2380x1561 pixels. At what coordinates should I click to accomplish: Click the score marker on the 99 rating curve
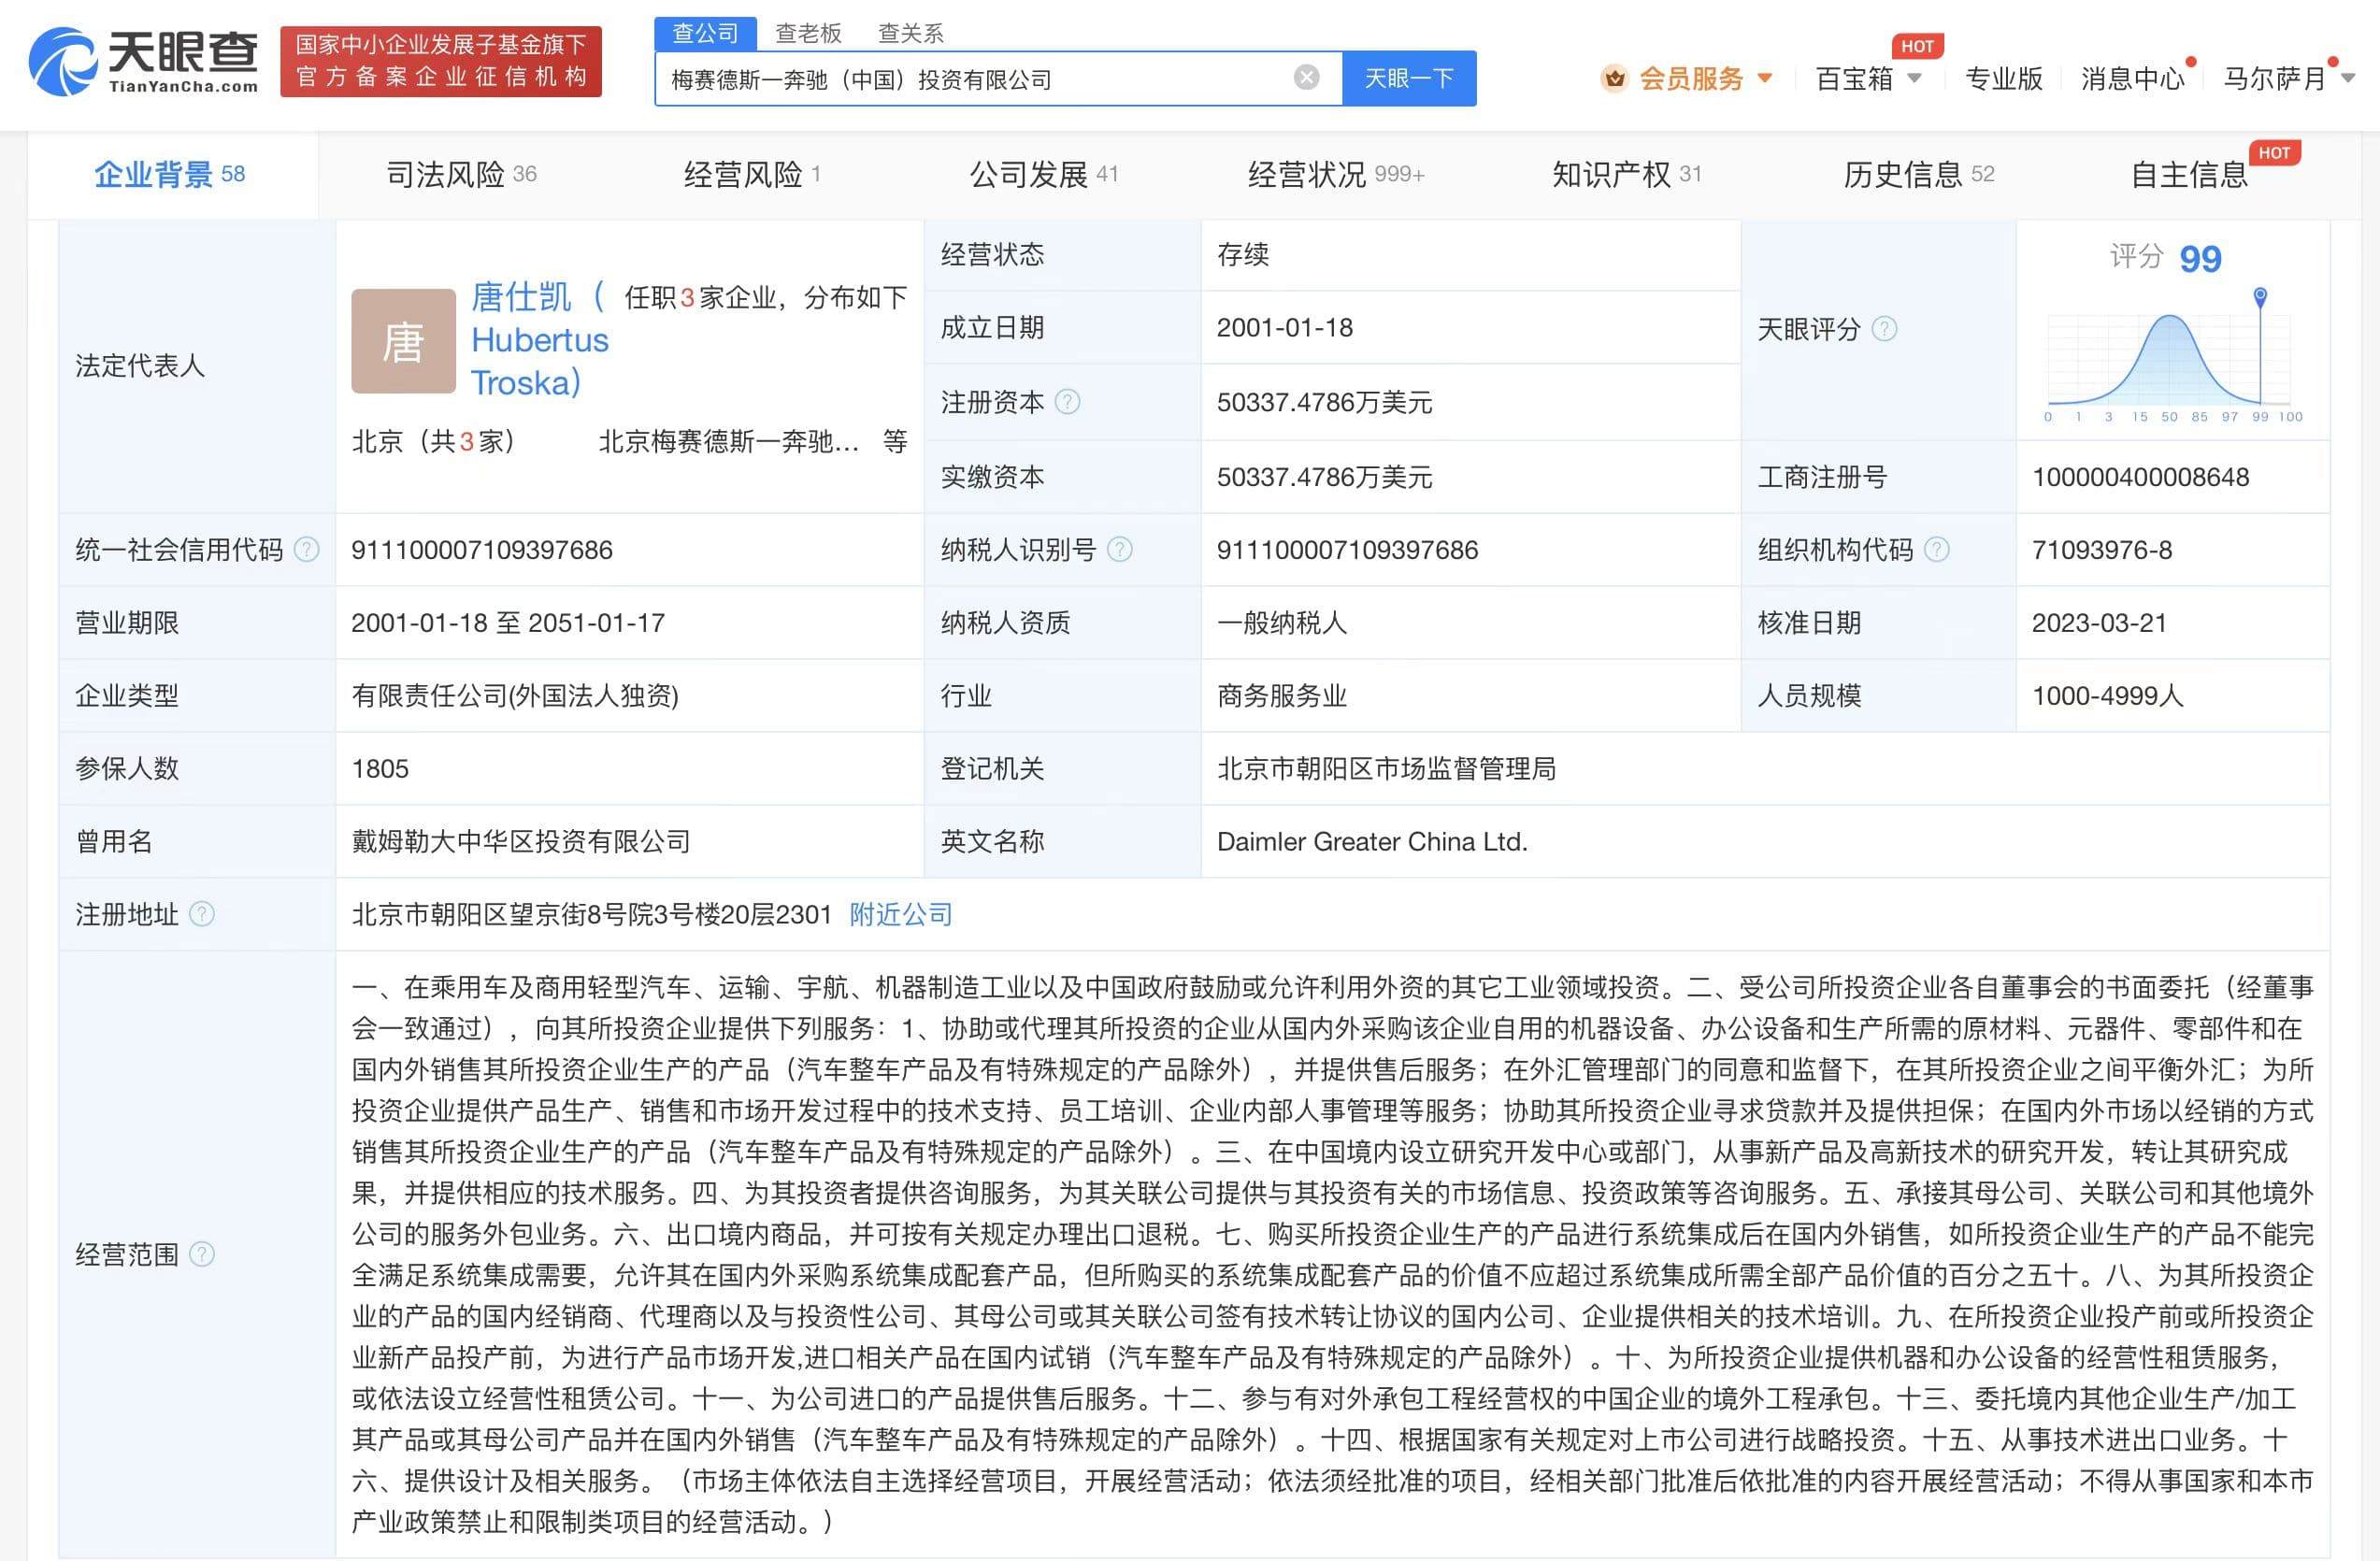coord(2261,296)
